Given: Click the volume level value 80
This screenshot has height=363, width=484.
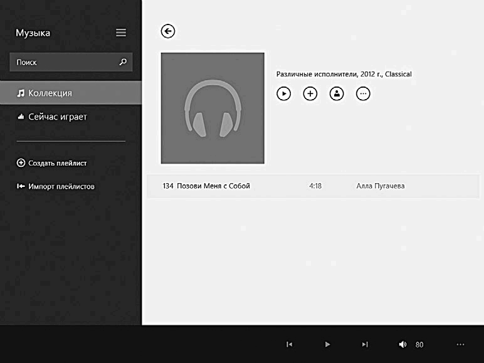Looking at the screenshot, I should click(419, 344).
